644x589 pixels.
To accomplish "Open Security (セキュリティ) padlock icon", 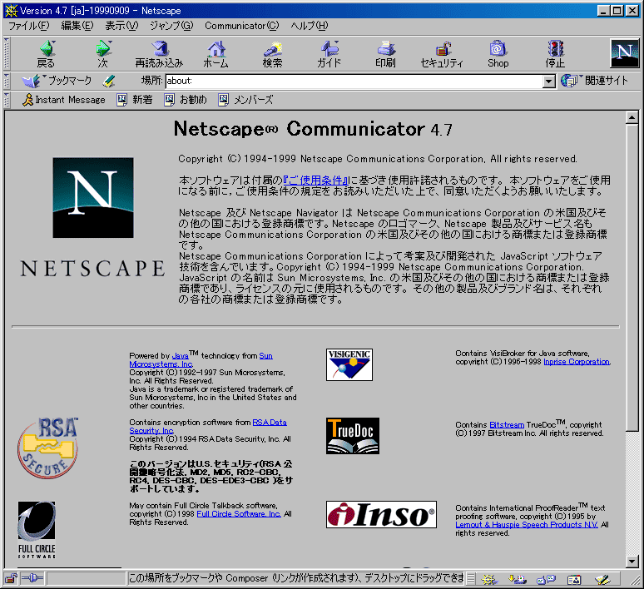I will tap(442, 54).
